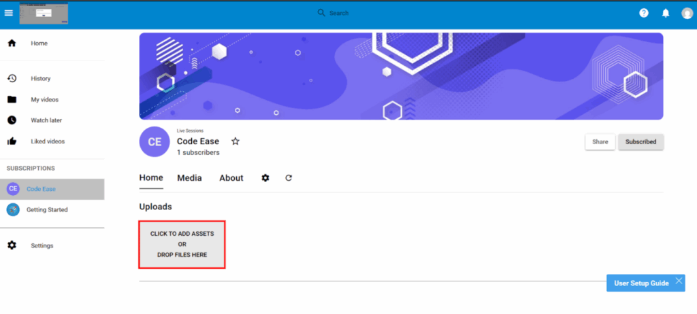Viewport: 697px width, 314px height.
Task: Open channel settings gear icon
Action: coord(265,178)
